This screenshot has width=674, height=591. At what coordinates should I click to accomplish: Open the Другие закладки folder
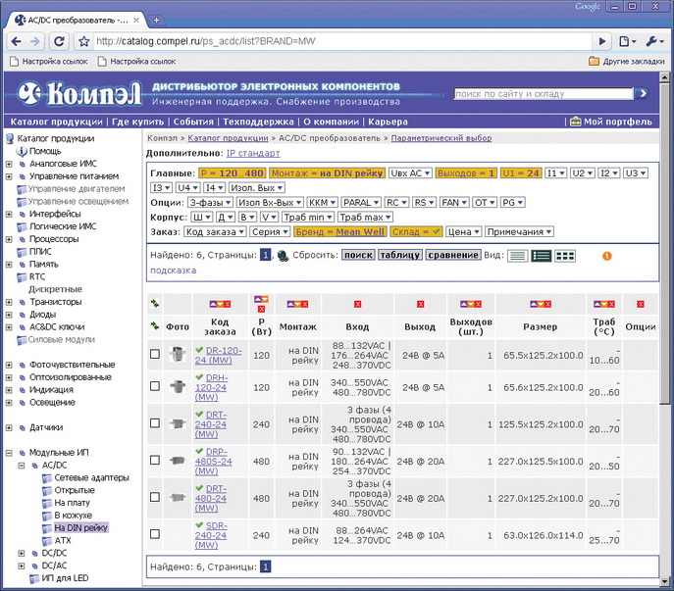[627, 62]
